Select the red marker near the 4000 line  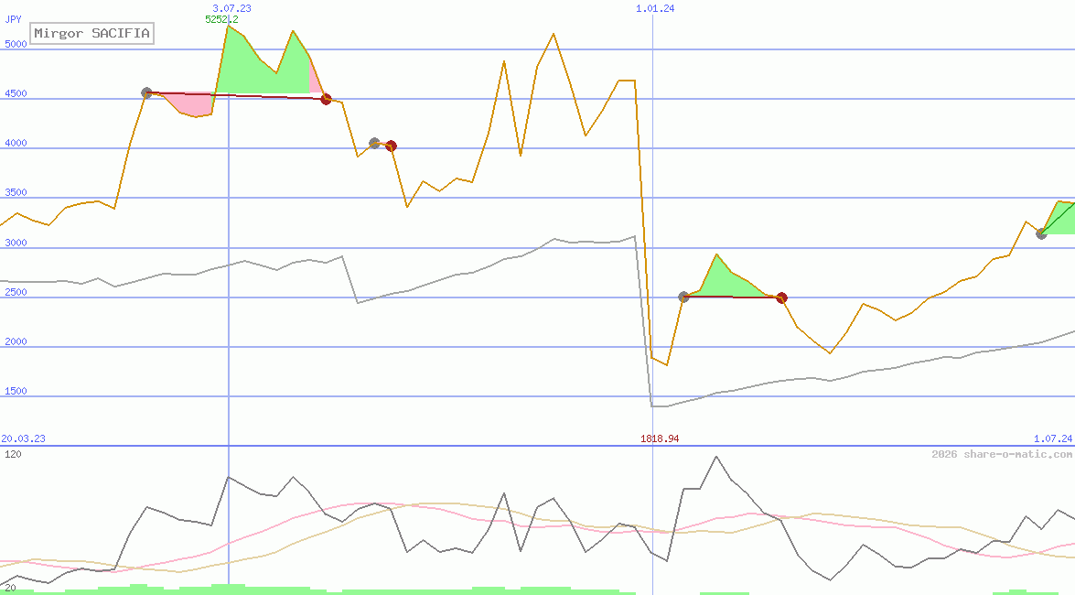(x=391, y=146)
